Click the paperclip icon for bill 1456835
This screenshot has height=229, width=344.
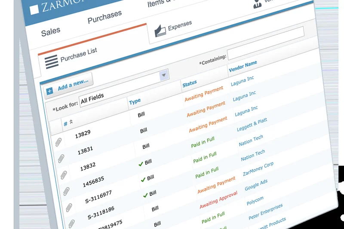(x=66, y=191)
